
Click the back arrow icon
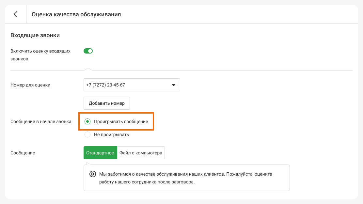point(15,14)
